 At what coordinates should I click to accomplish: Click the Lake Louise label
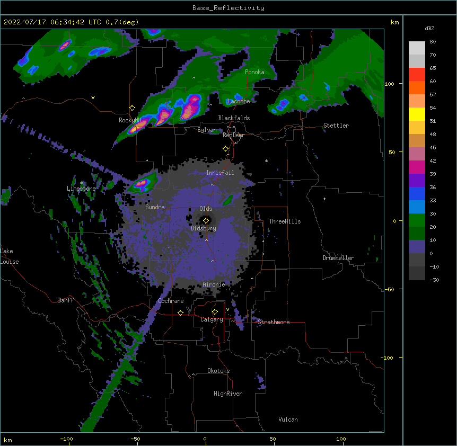pos(10,256)
